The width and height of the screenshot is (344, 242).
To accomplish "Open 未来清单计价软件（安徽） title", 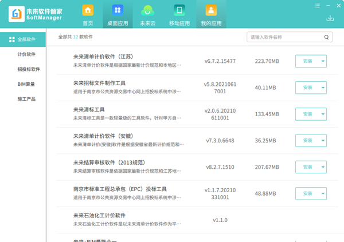I will tap(103, 136).
